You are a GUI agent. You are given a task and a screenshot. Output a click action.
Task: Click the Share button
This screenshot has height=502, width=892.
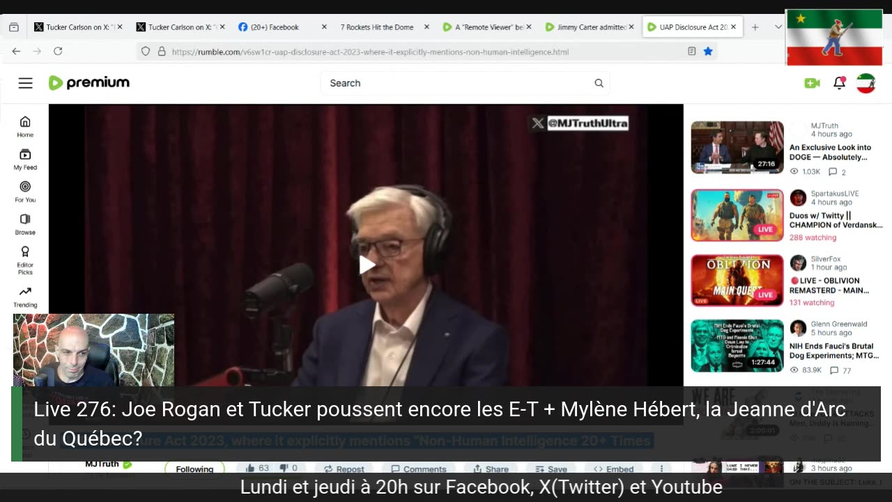coord(491,469)
